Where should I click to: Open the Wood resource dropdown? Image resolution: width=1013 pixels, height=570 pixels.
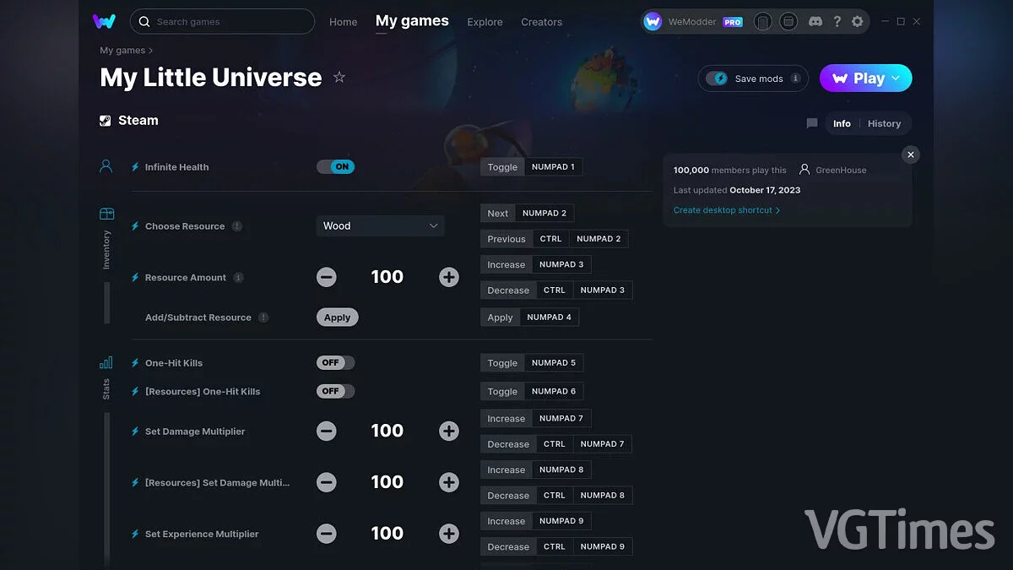[380, 225]
